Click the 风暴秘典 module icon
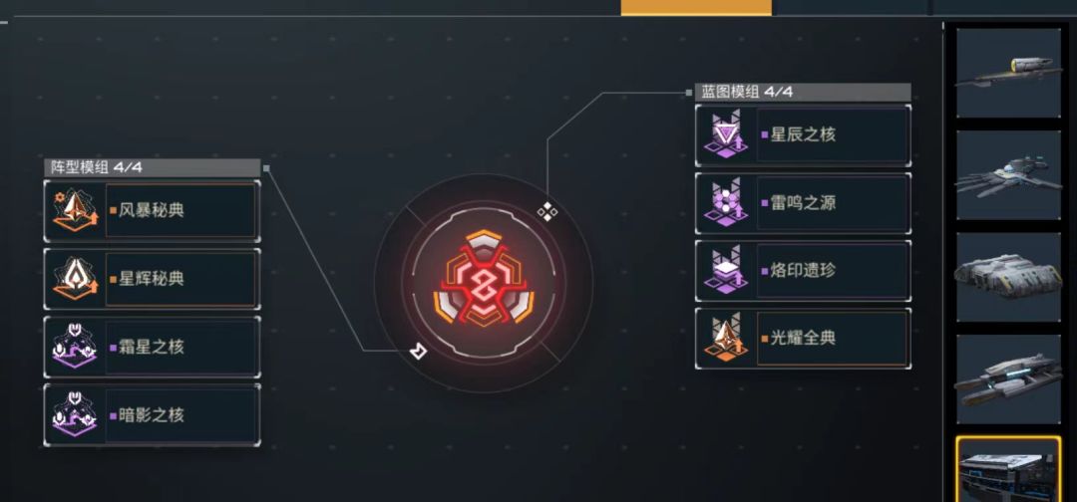The image size is (1077, 502). pos(76,210)
